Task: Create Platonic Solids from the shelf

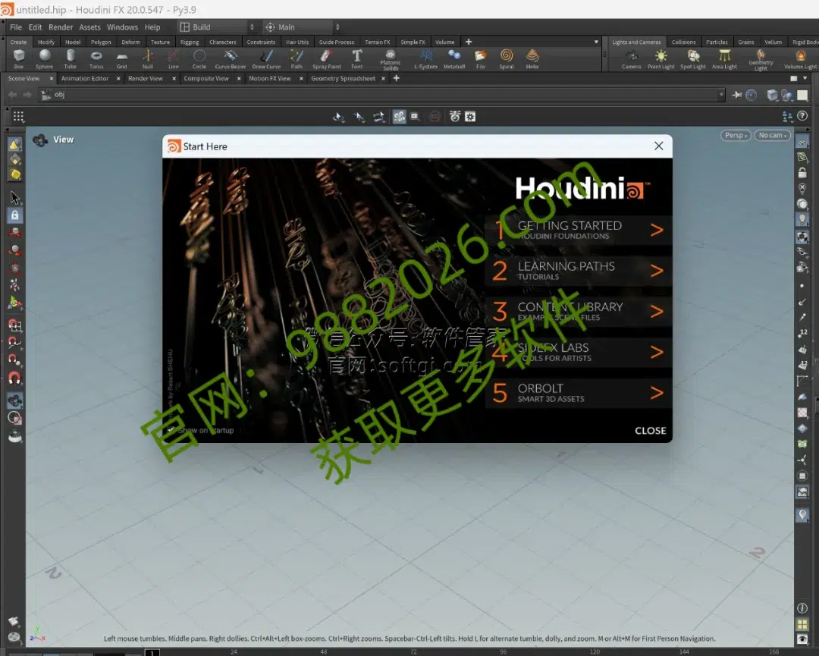Action: 391,60
